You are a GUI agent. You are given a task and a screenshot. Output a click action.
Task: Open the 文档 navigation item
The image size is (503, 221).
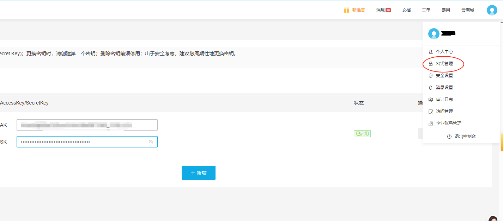(406, 10)
